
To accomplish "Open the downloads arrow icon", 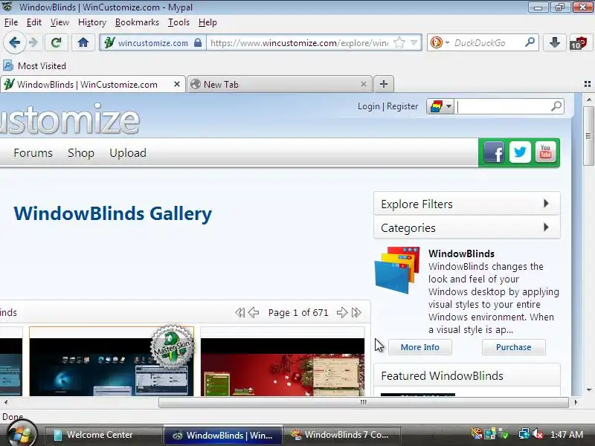I will point(555,42).
